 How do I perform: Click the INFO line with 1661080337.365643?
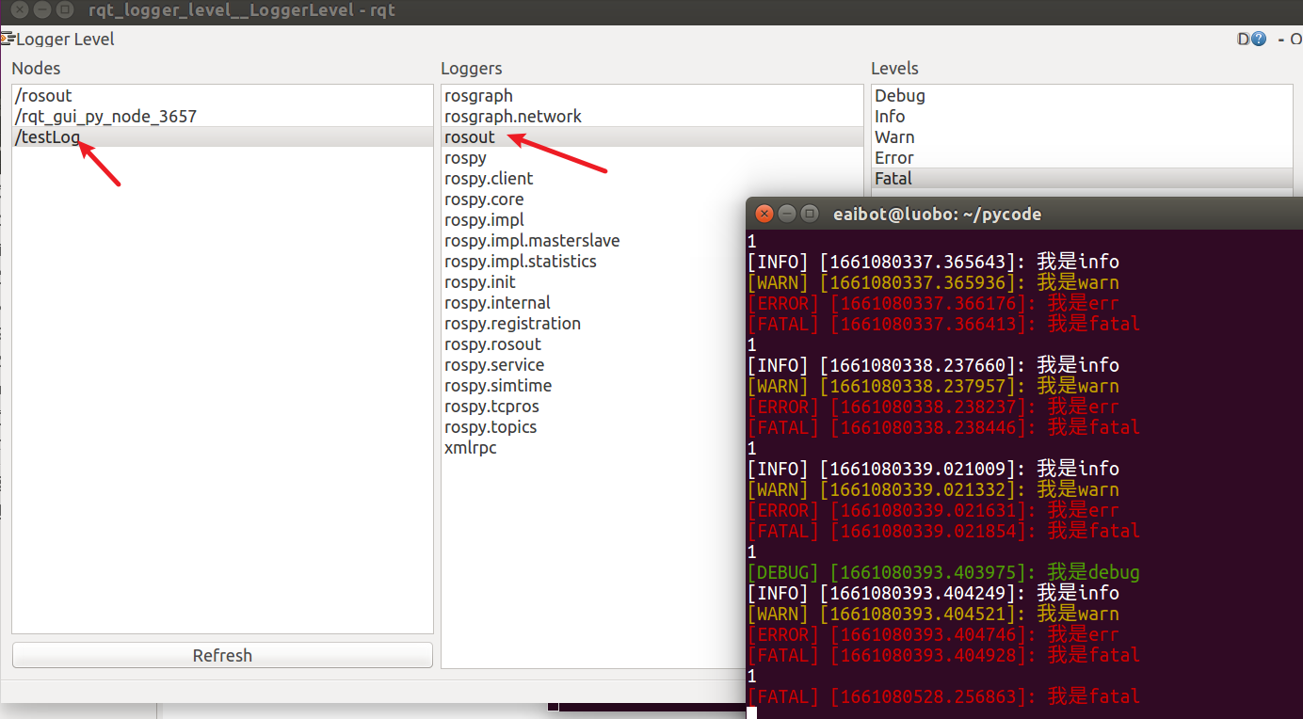[x=933, y=262]
